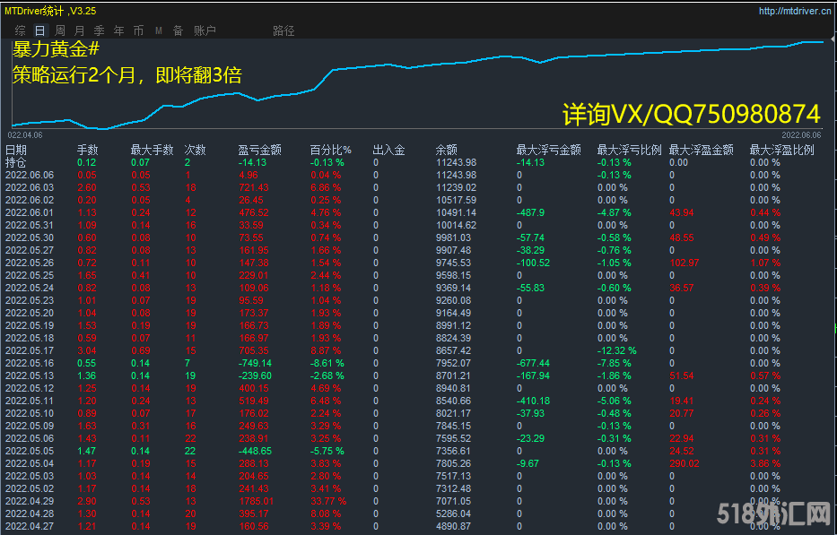Switch to the 综 summary view

click(20, 30)
